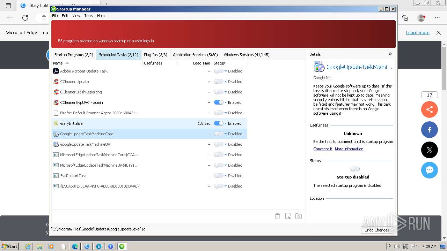Disable the GlaryInitialize toggle
This screenshot has width=447, height=251.
tap(219, 123)
